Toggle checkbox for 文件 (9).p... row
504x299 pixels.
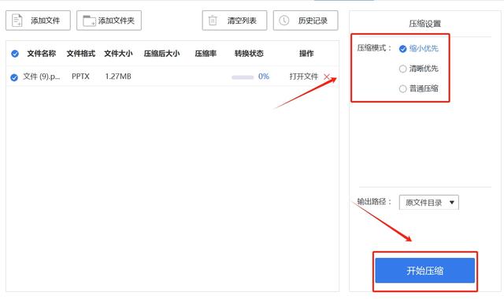pyautogui.click(x=14, y=77)
